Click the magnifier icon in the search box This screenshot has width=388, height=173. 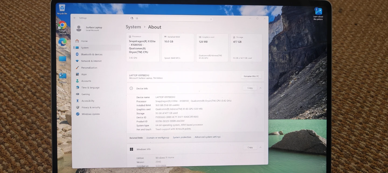(132, 18)
